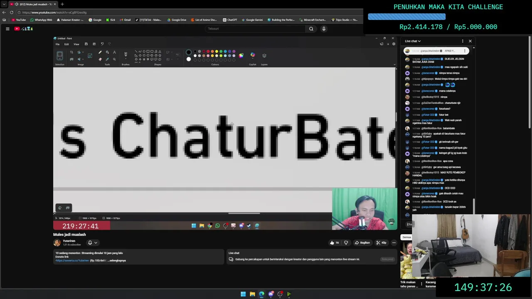Open browser tab search dropdown arrow
This screenshot has width=532, height=299.
click(4, 4)
